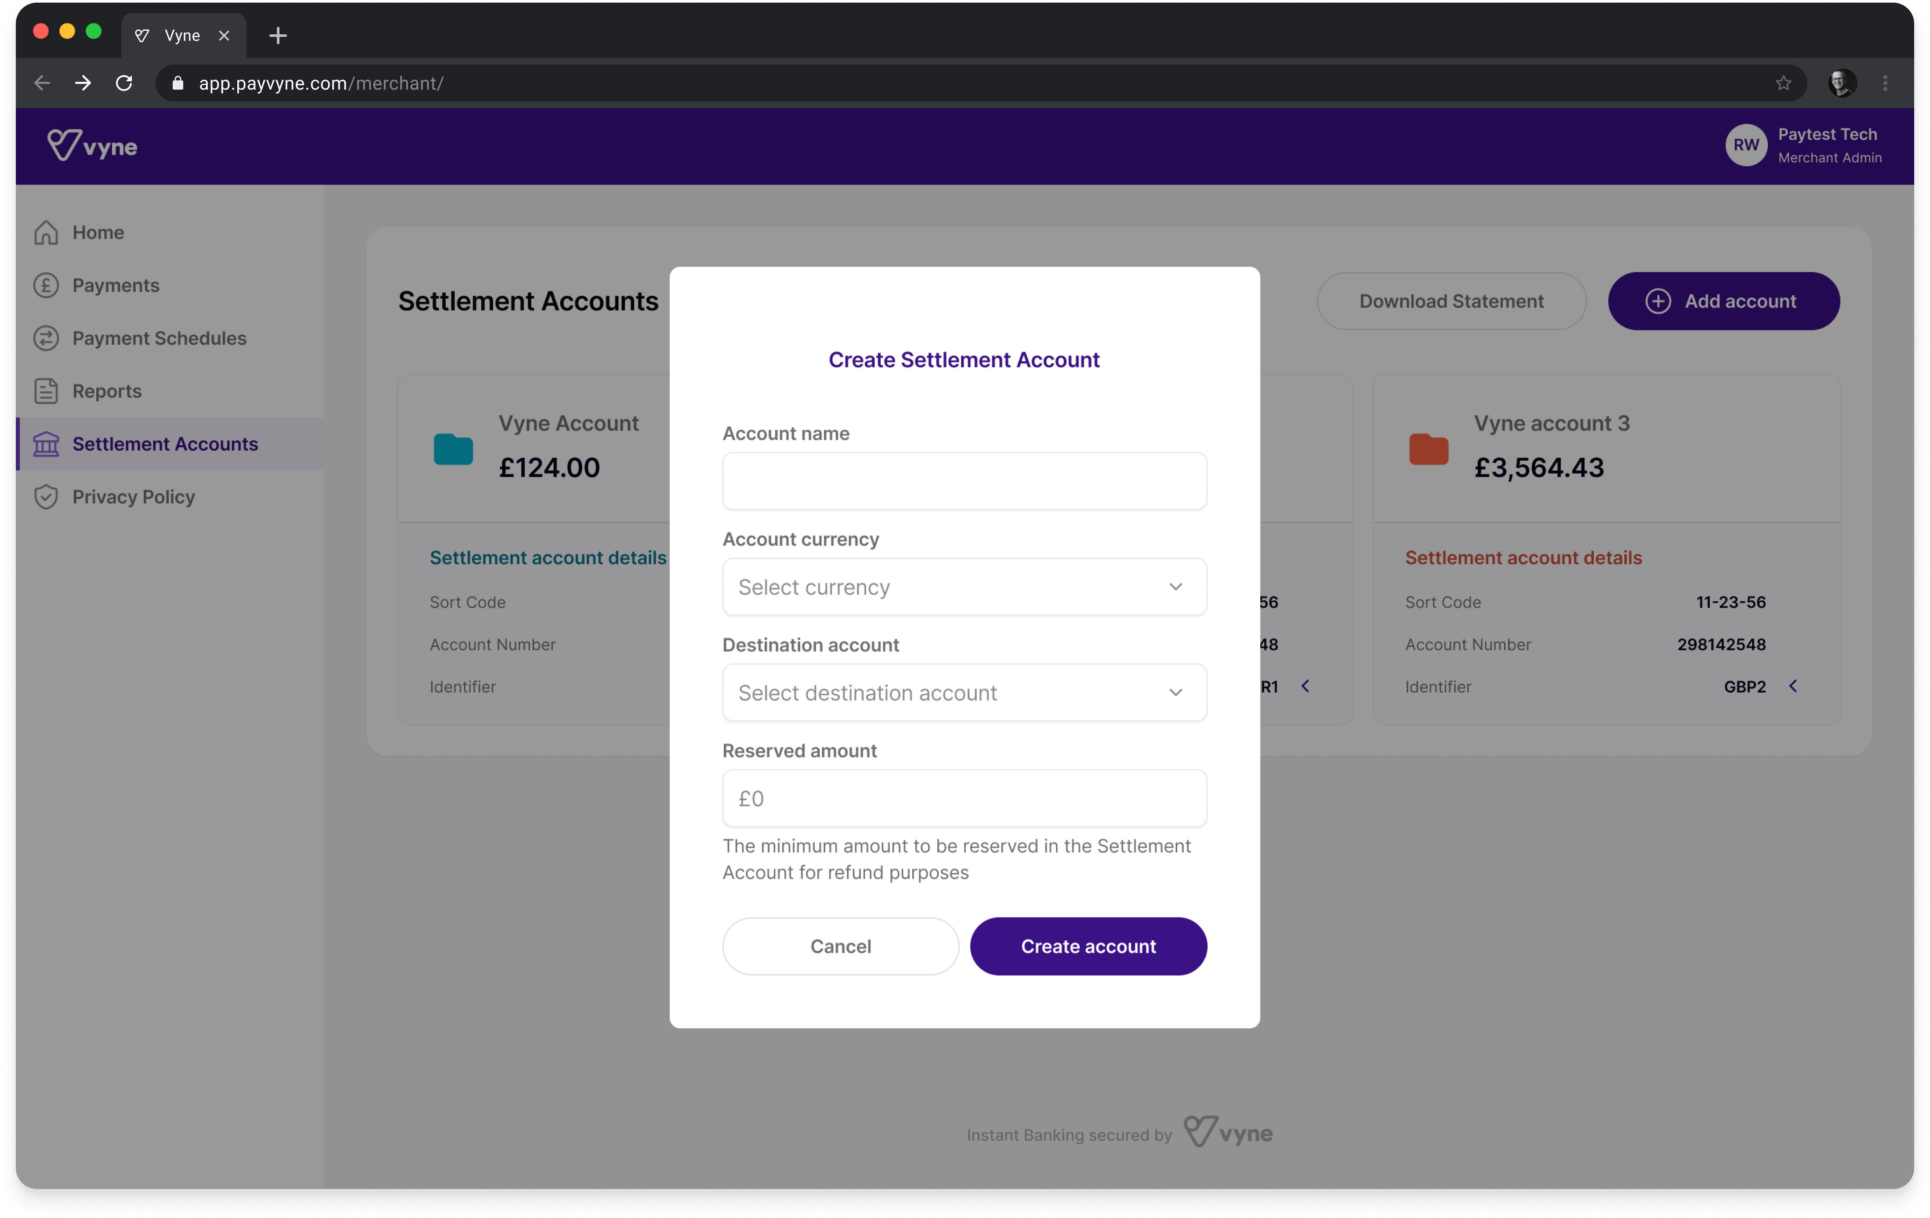
Task: Switch to the Vyne browser tab
Action: point(182,35)
